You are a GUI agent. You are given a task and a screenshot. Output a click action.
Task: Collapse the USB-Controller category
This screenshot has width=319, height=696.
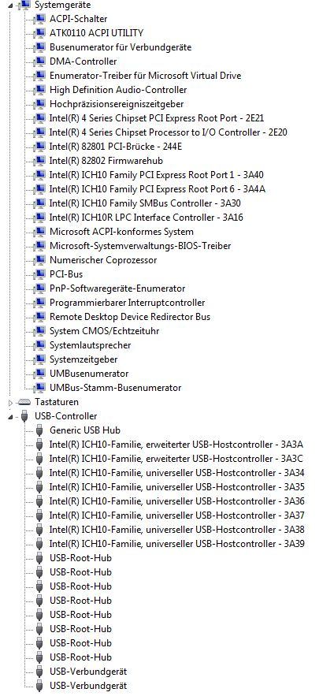click(x=11, y=416)
